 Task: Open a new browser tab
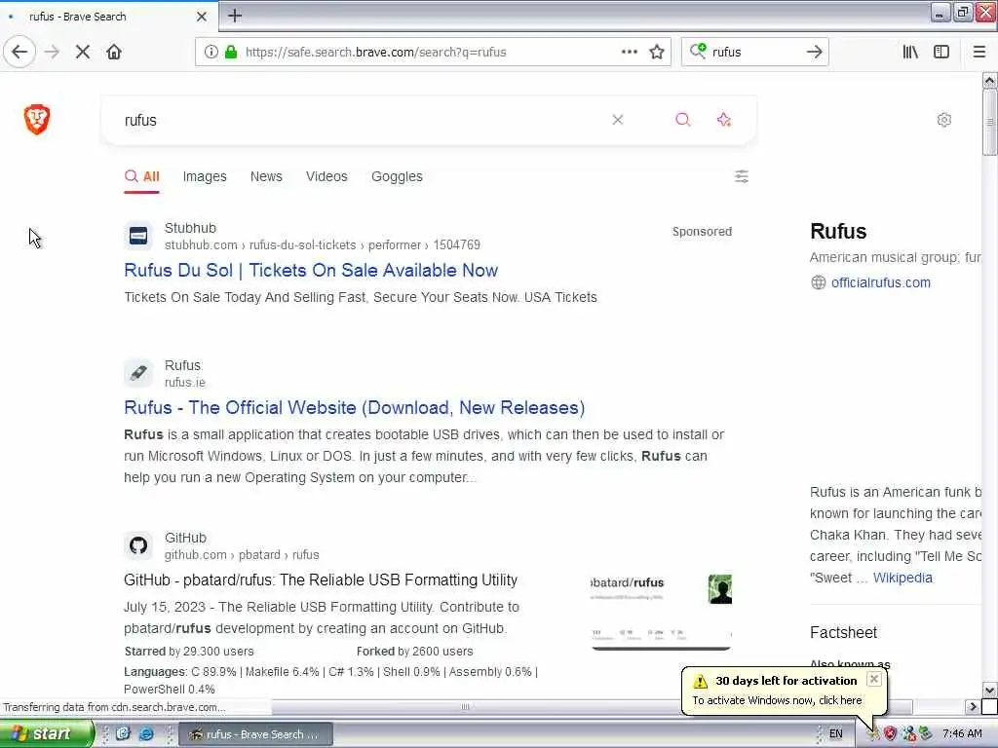[235, 16]
